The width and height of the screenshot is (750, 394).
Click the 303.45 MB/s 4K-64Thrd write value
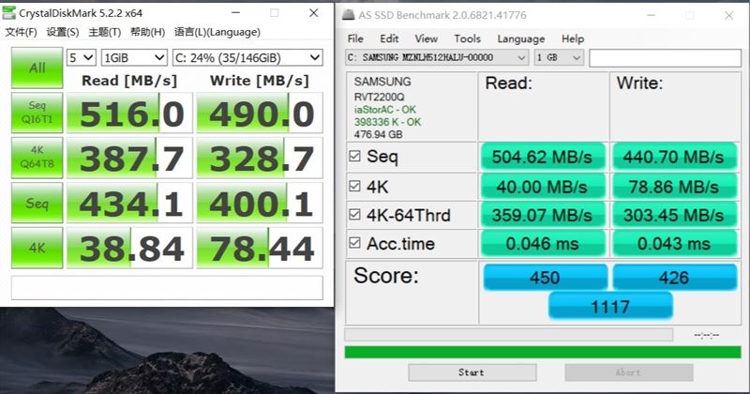674,215
